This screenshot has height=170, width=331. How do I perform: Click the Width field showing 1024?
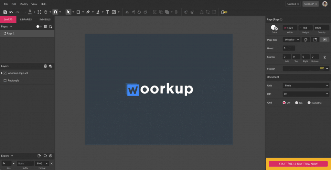[290, 28]
